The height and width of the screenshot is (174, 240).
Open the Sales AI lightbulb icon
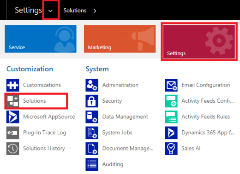(x=171, y=149)
